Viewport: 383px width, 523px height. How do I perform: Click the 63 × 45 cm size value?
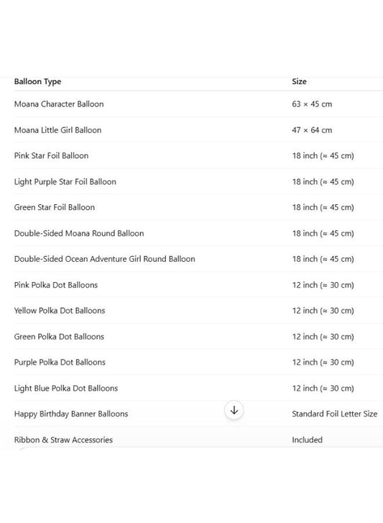point(312,104)
